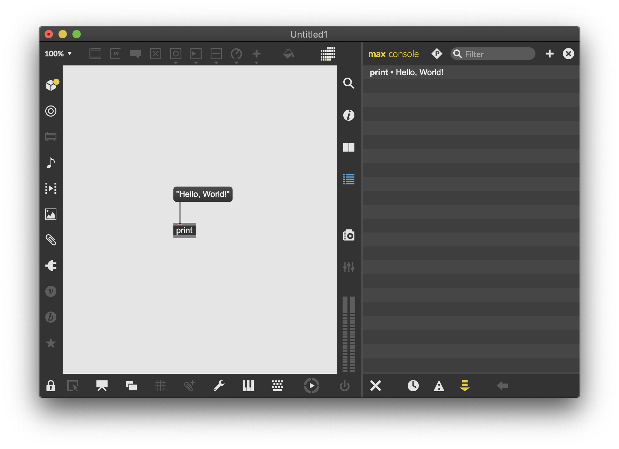
Task: Open the plug-ins browser
Action: (51, 266)
